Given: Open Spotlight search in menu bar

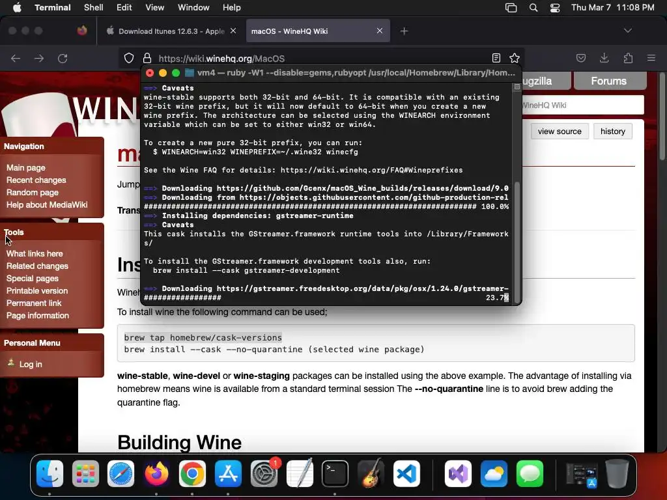Looking at the screenshot, I should (533, 8).
